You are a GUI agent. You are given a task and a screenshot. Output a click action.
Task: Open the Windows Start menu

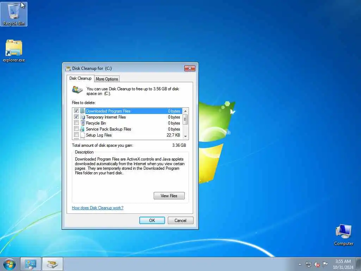coord(10,264)
